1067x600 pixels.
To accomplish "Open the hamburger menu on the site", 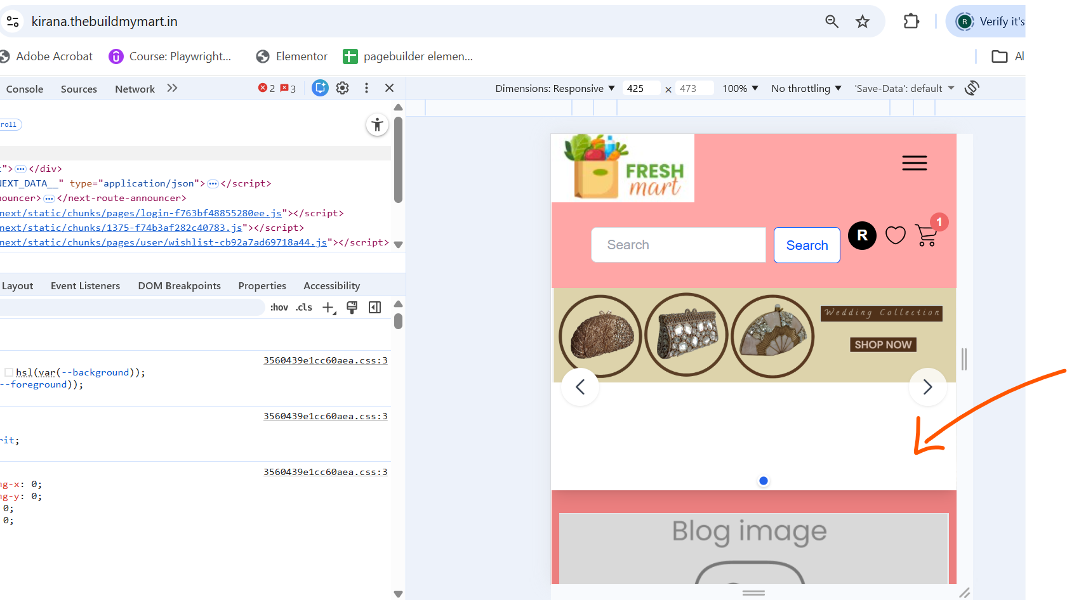I will [x=915, y=163].
